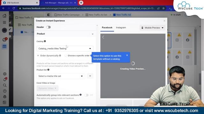
Task: Select Order dynamically radio option
Action: tap(38, 56)
